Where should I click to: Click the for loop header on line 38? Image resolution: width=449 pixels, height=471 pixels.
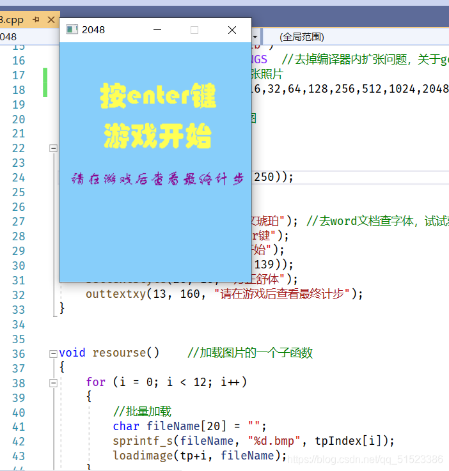pyautogui.click(x=166, y=382)
